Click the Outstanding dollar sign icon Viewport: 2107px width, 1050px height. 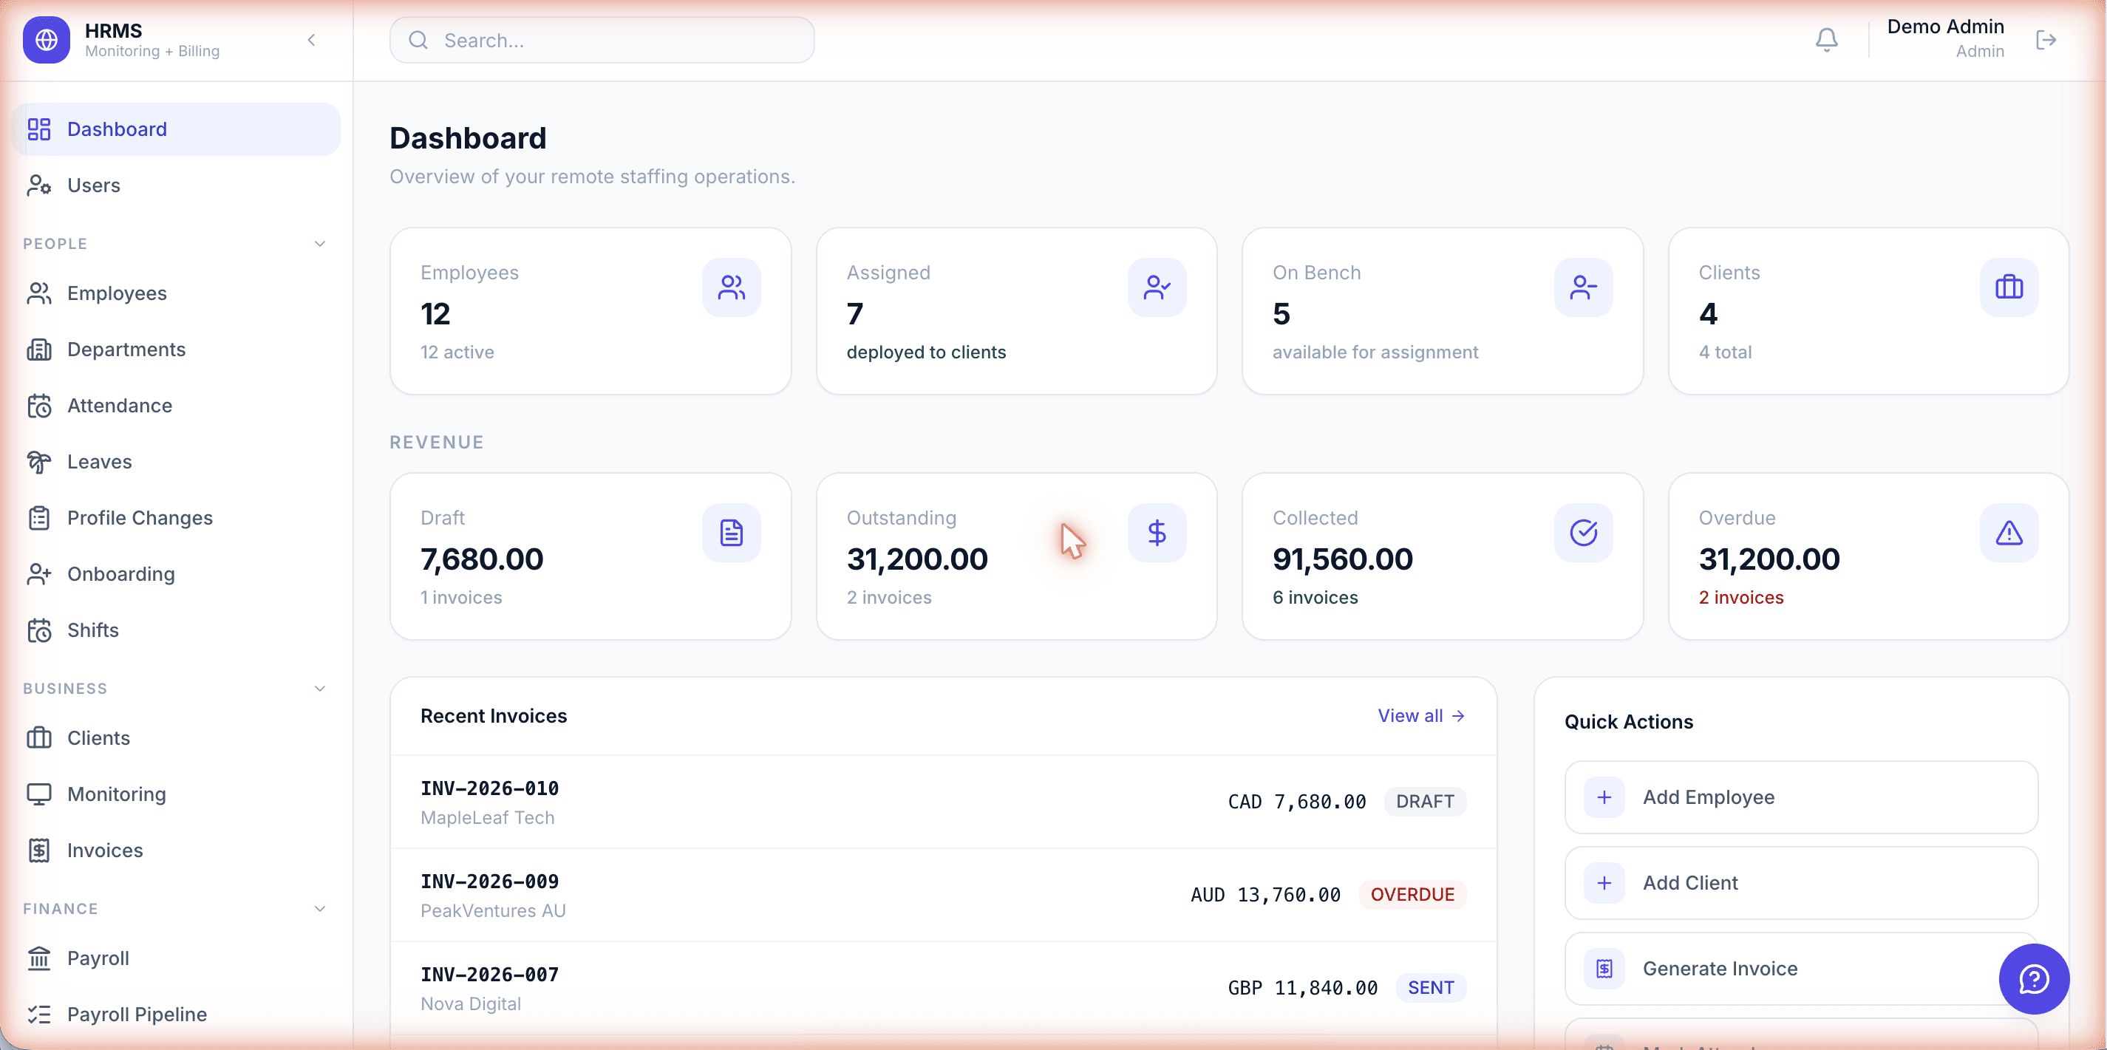(x=1157, y=532)
